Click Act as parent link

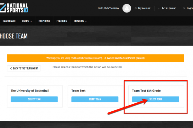169,8
